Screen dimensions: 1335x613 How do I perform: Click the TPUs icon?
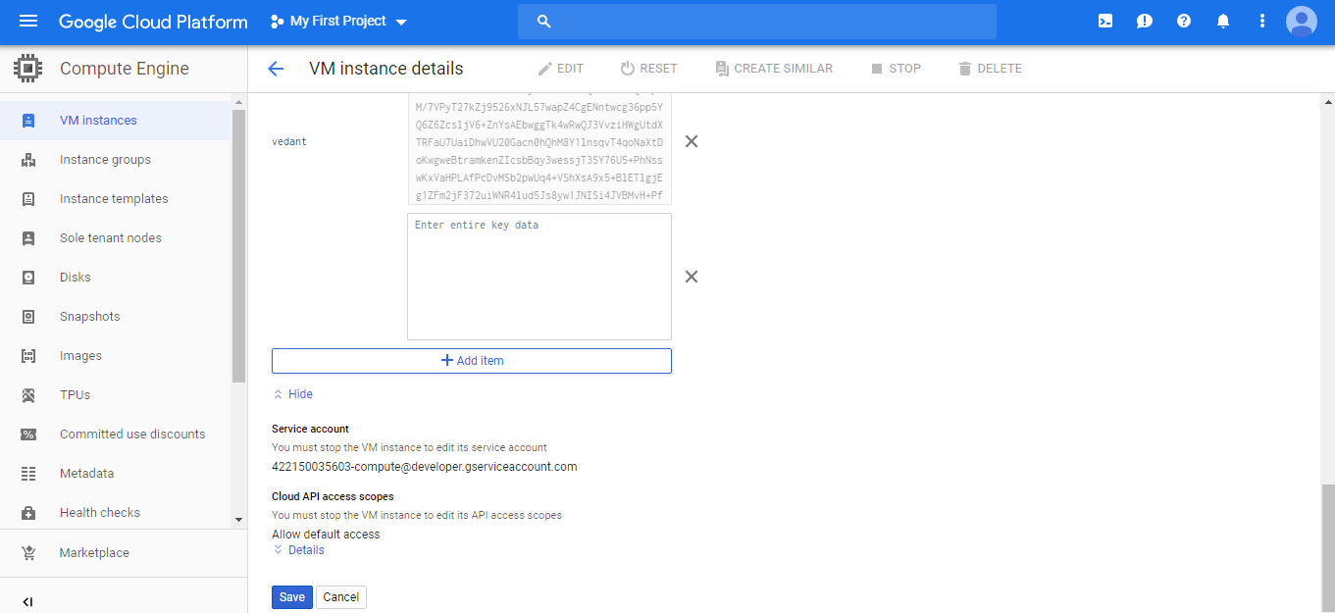click(28, 395)
